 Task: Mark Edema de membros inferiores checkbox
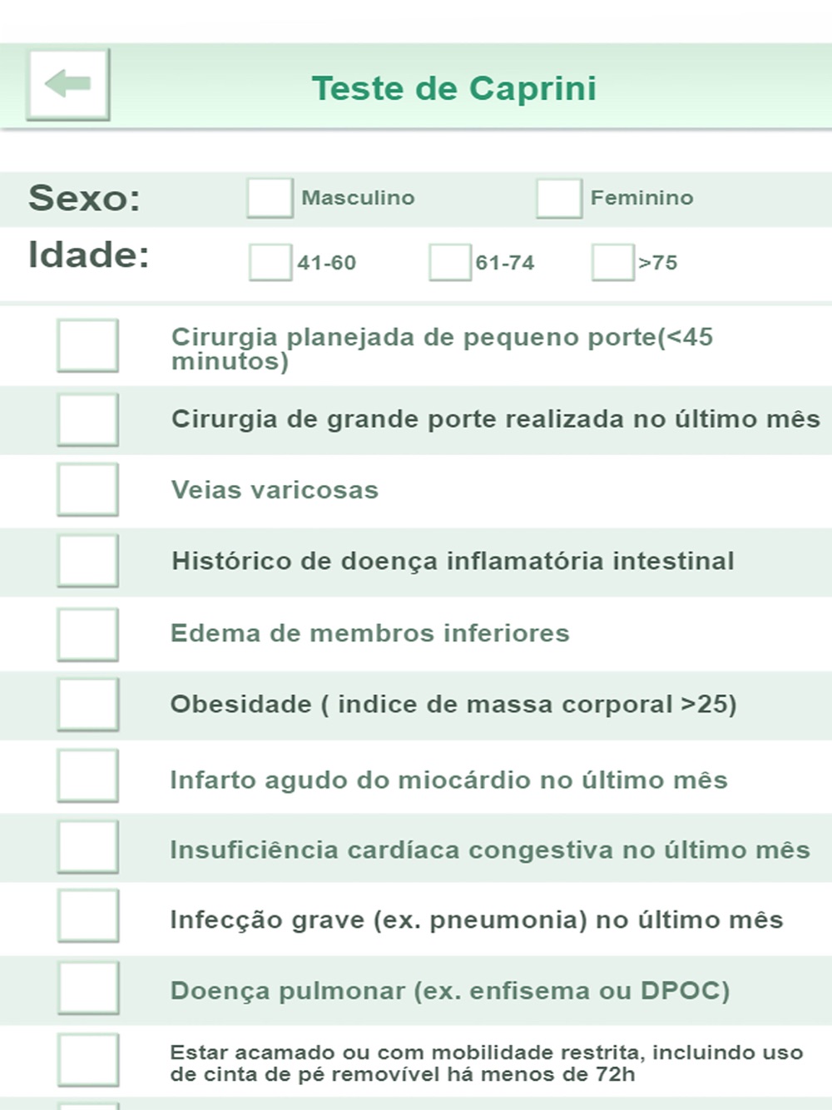pyautogui.click(x=87, y=634)
